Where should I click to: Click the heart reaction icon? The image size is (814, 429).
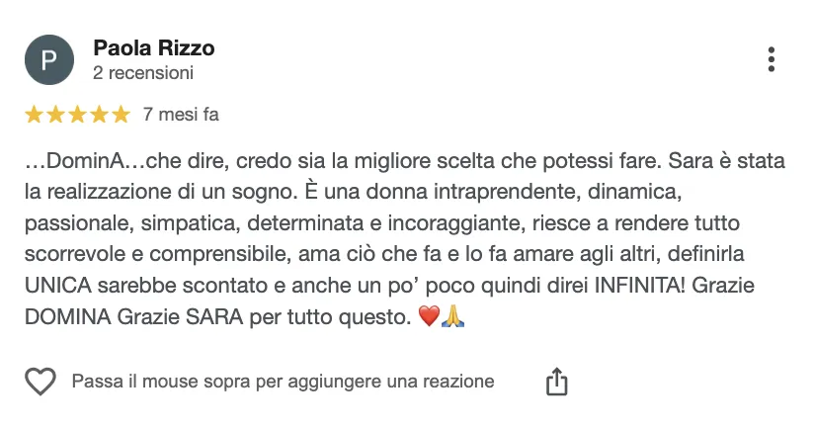pyautogui.click(x=40, y=382)
